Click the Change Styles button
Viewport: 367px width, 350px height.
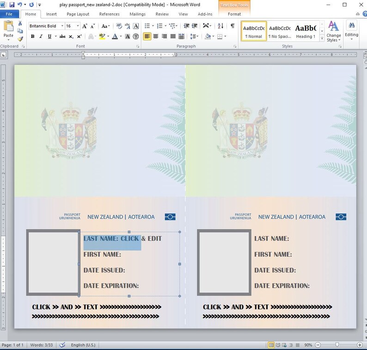334,31
